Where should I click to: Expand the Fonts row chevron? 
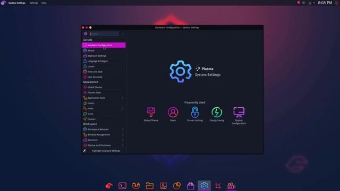pyautogui.click(x=123, y=108)
